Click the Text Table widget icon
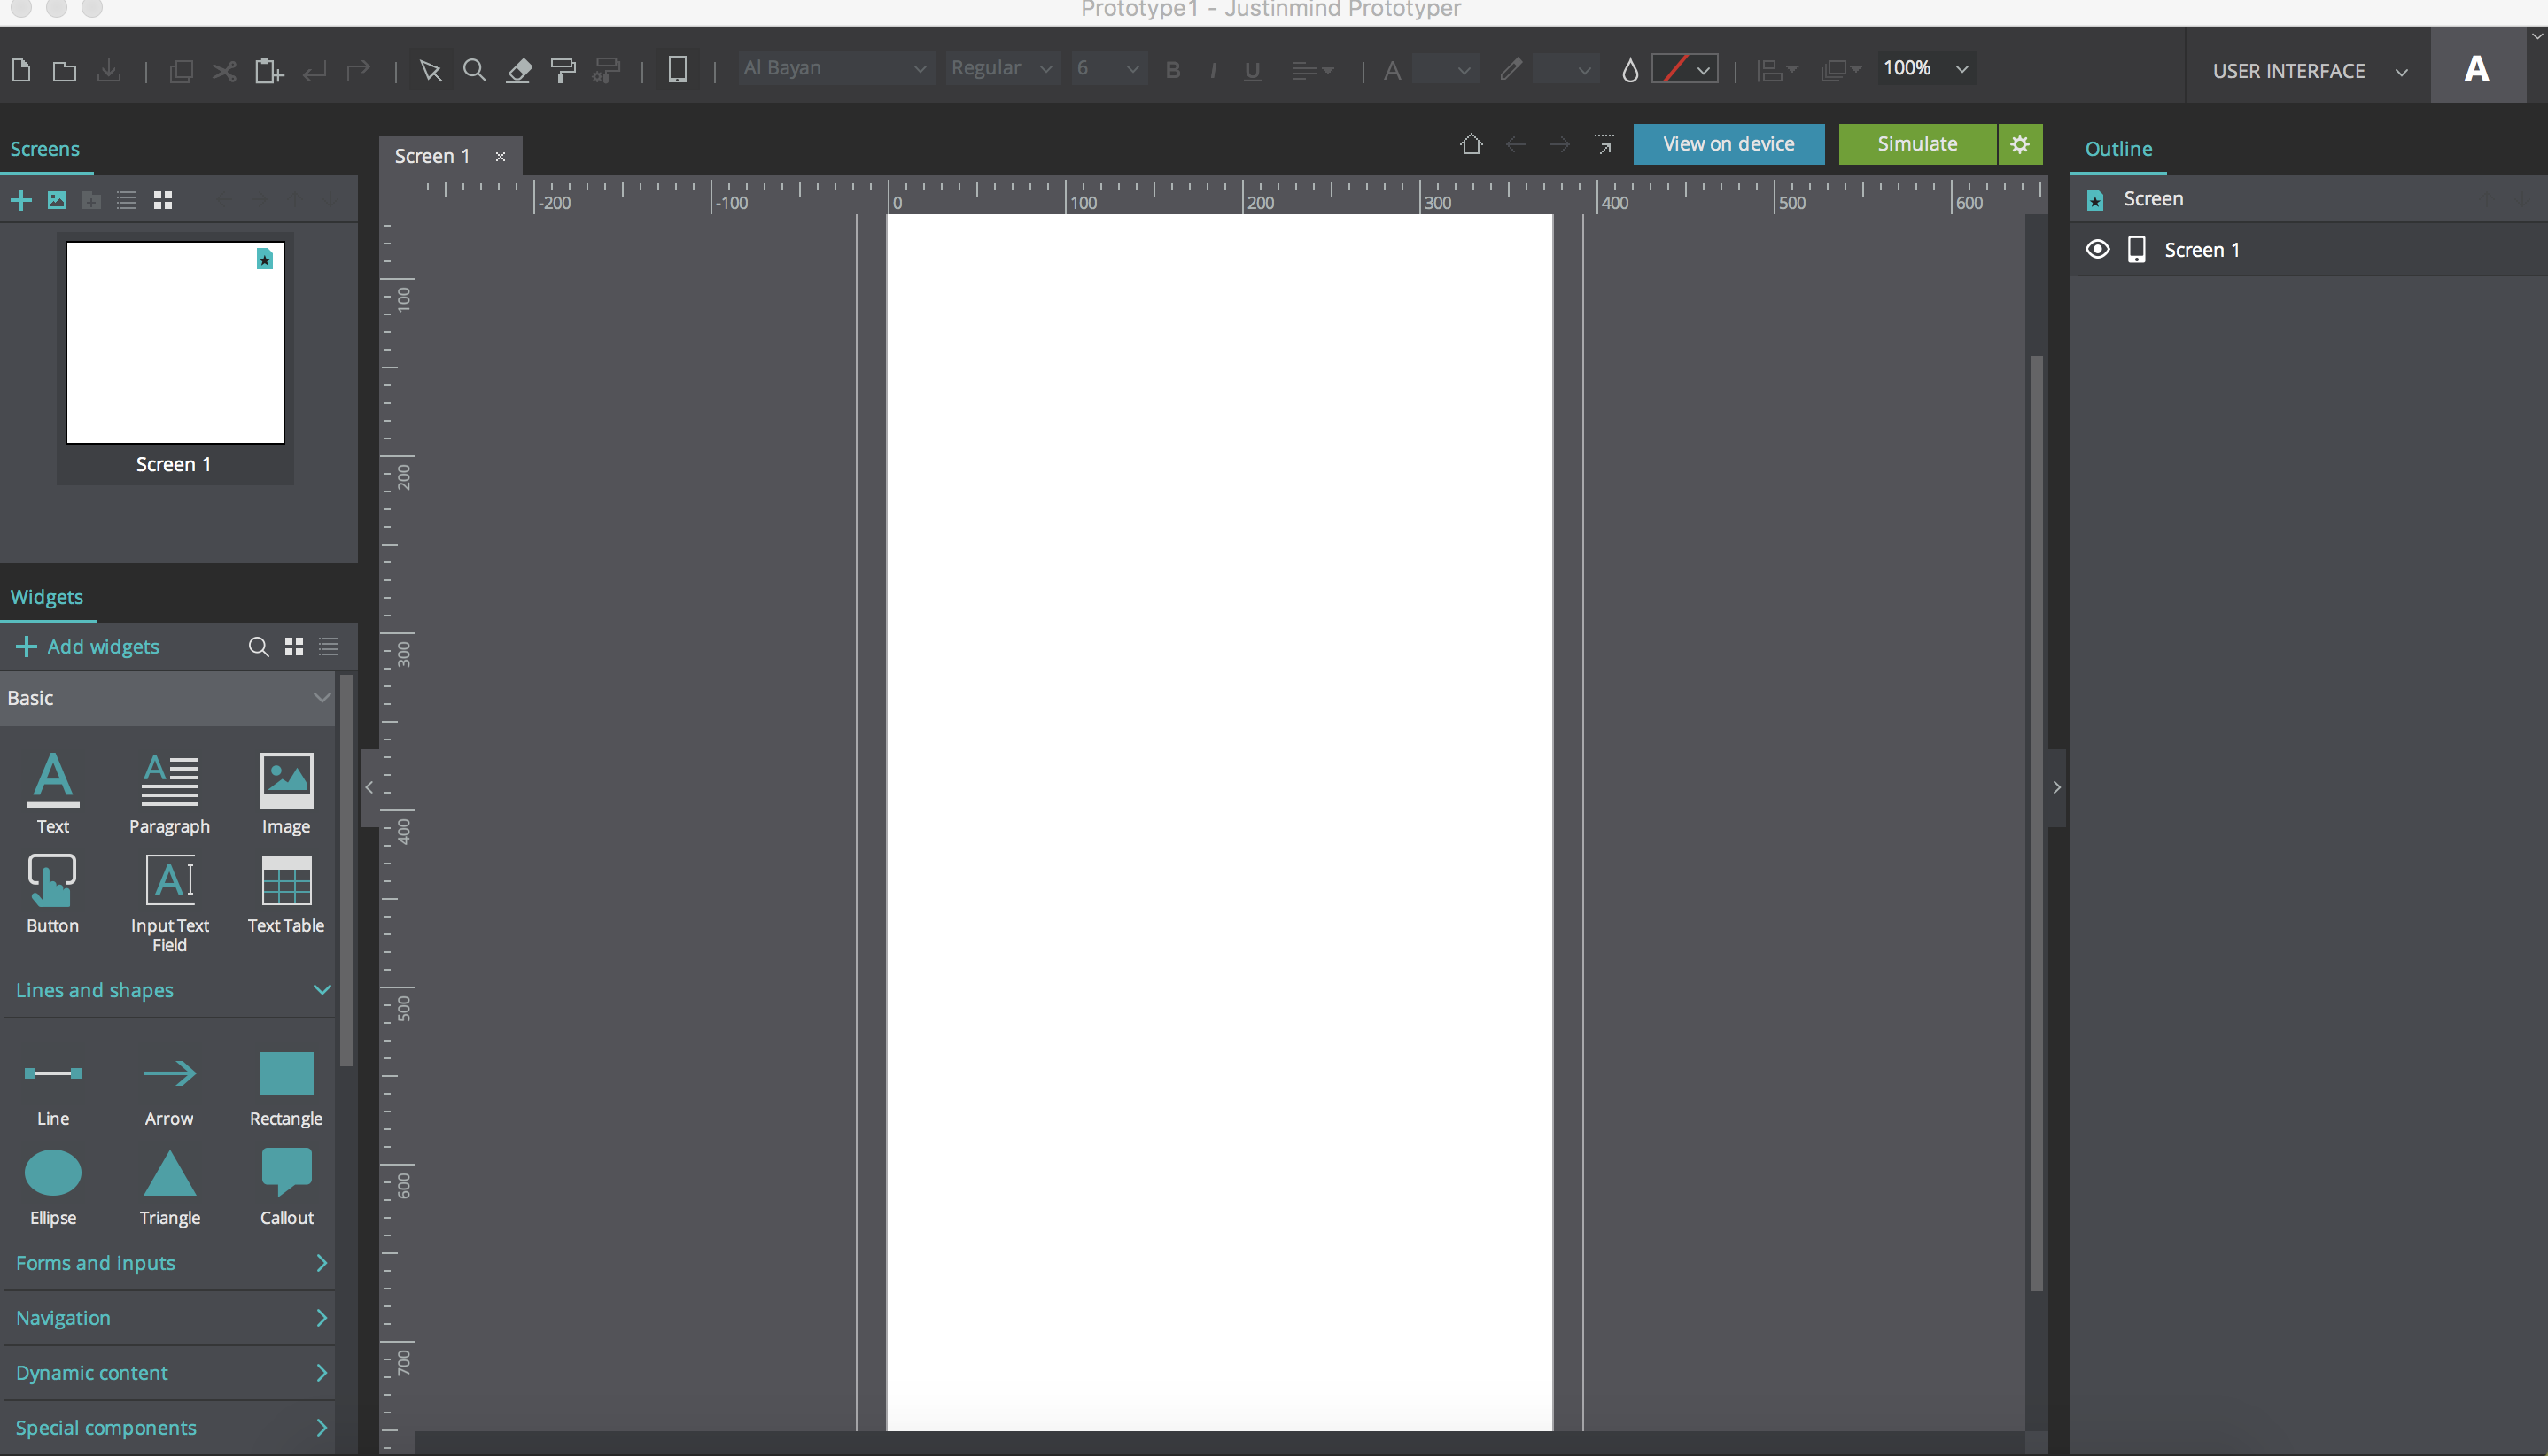Screen dimensions: 2548x1456 coord(286,881)
